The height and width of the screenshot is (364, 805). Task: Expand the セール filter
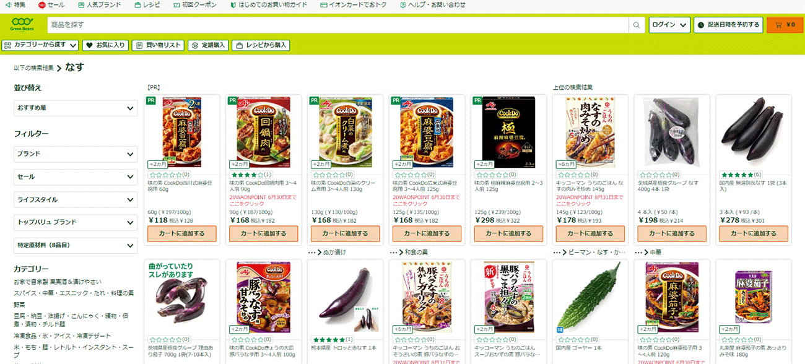tap(76, 177)
